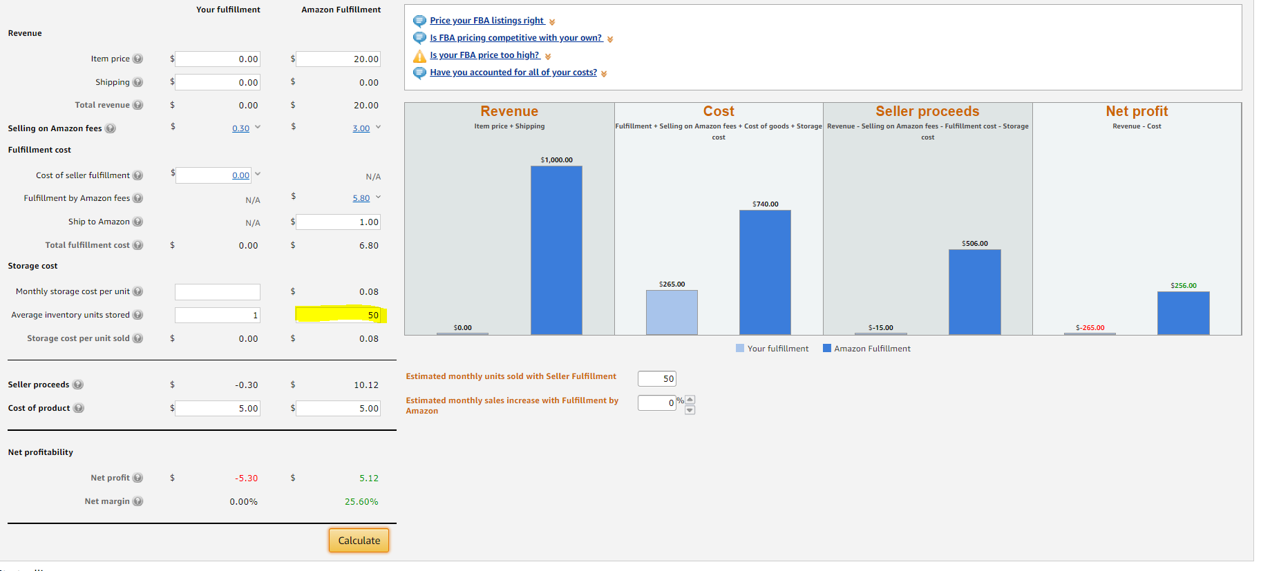Focus Amazon Fulfillment Cost of product 5.00 field

coord(339,408)
